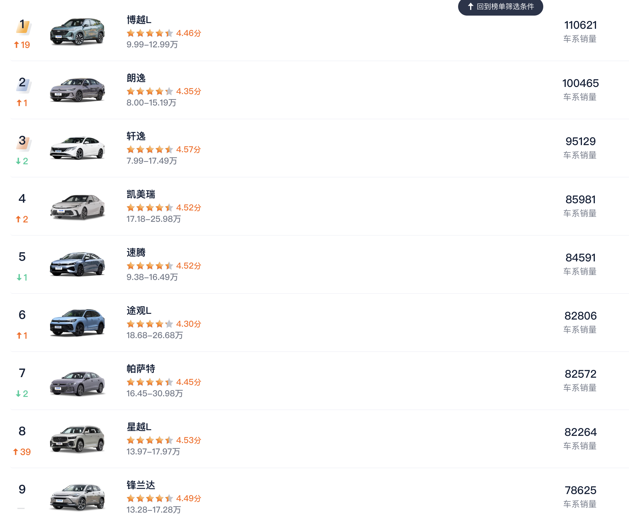Click the sales figure 78625
This screenshot has height=521, width=629.
pos(580,490)
